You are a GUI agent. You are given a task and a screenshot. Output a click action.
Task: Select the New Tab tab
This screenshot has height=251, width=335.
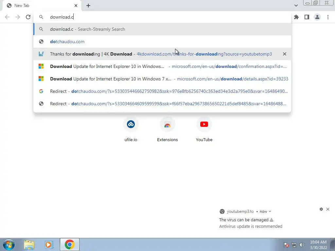pyautogui.click(x=42, y=6)
